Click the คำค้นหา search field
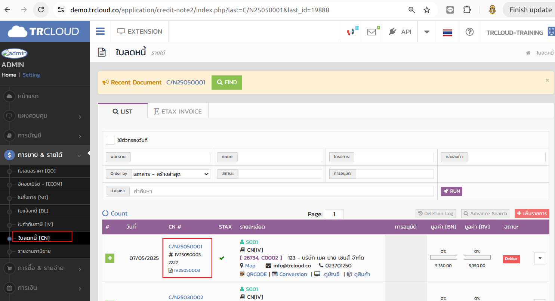555x301 pixels. [281, 191]
